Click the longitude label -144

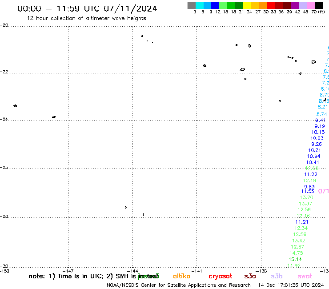click(132, 271)
